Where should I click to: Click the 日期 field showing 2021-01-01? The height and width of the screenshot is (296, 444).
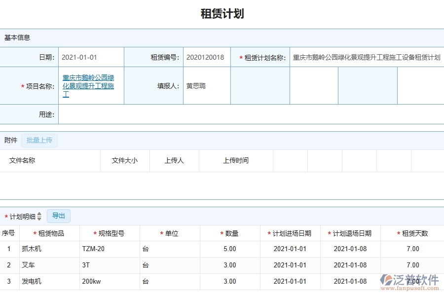coord(91,57)
